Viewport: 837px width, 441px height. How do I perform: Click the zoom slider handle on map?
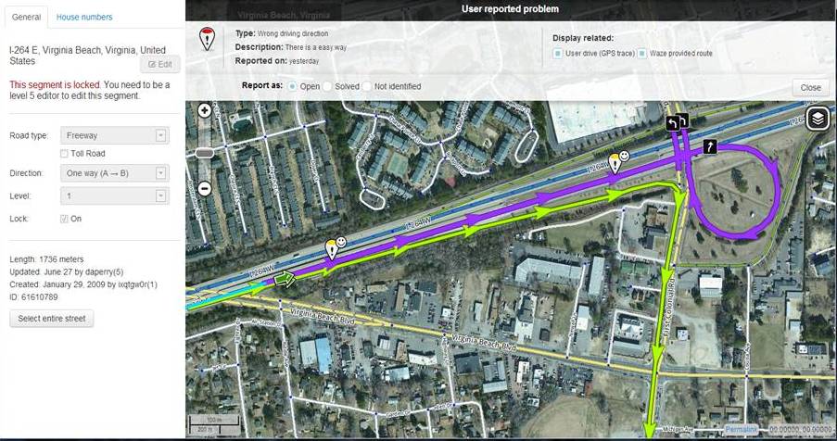pos(205,154)
